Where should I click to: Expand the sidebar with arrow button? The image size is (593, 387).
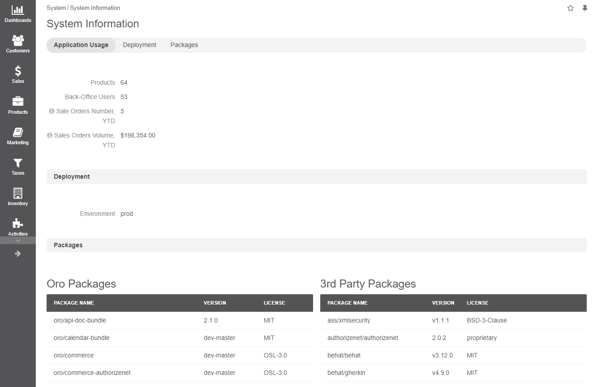[18, 254]
